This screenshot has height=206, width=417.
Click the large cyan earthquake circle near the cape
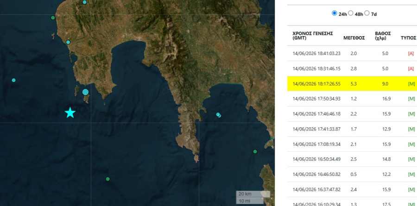tap(85, 92)
